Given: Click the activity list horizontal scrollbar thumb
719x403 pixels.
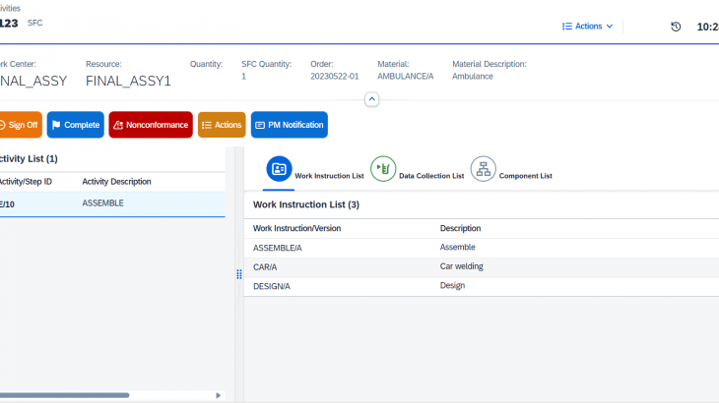Looking at the screenshot, I should 65,395.
